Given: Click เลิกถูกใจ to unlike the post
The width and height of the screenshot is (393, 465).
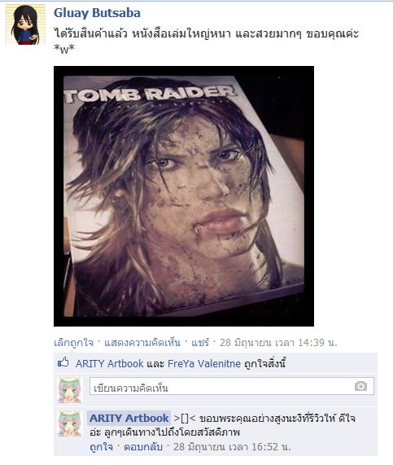Looking at the screenshot, I should [73, 343].
